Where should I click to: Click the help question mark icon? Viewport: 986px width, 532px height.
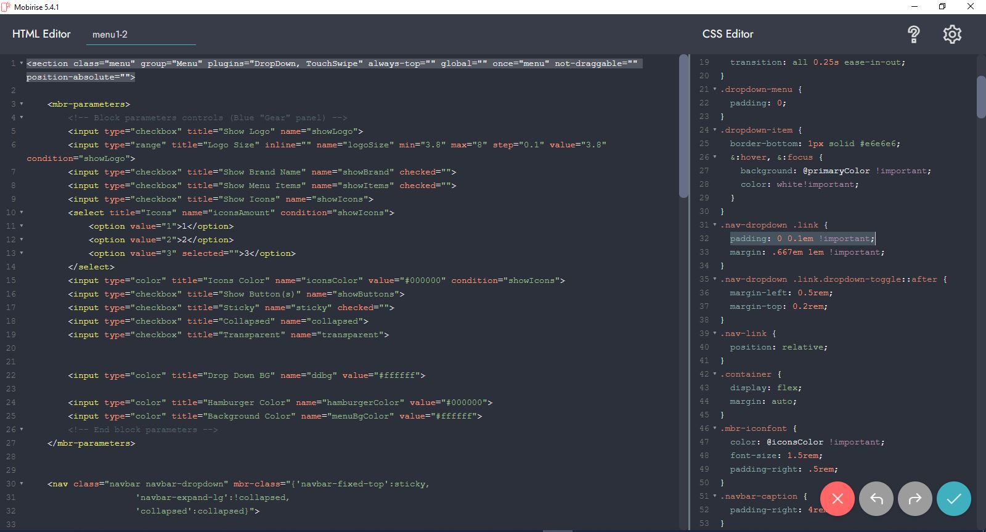click(x=914, y=35)
